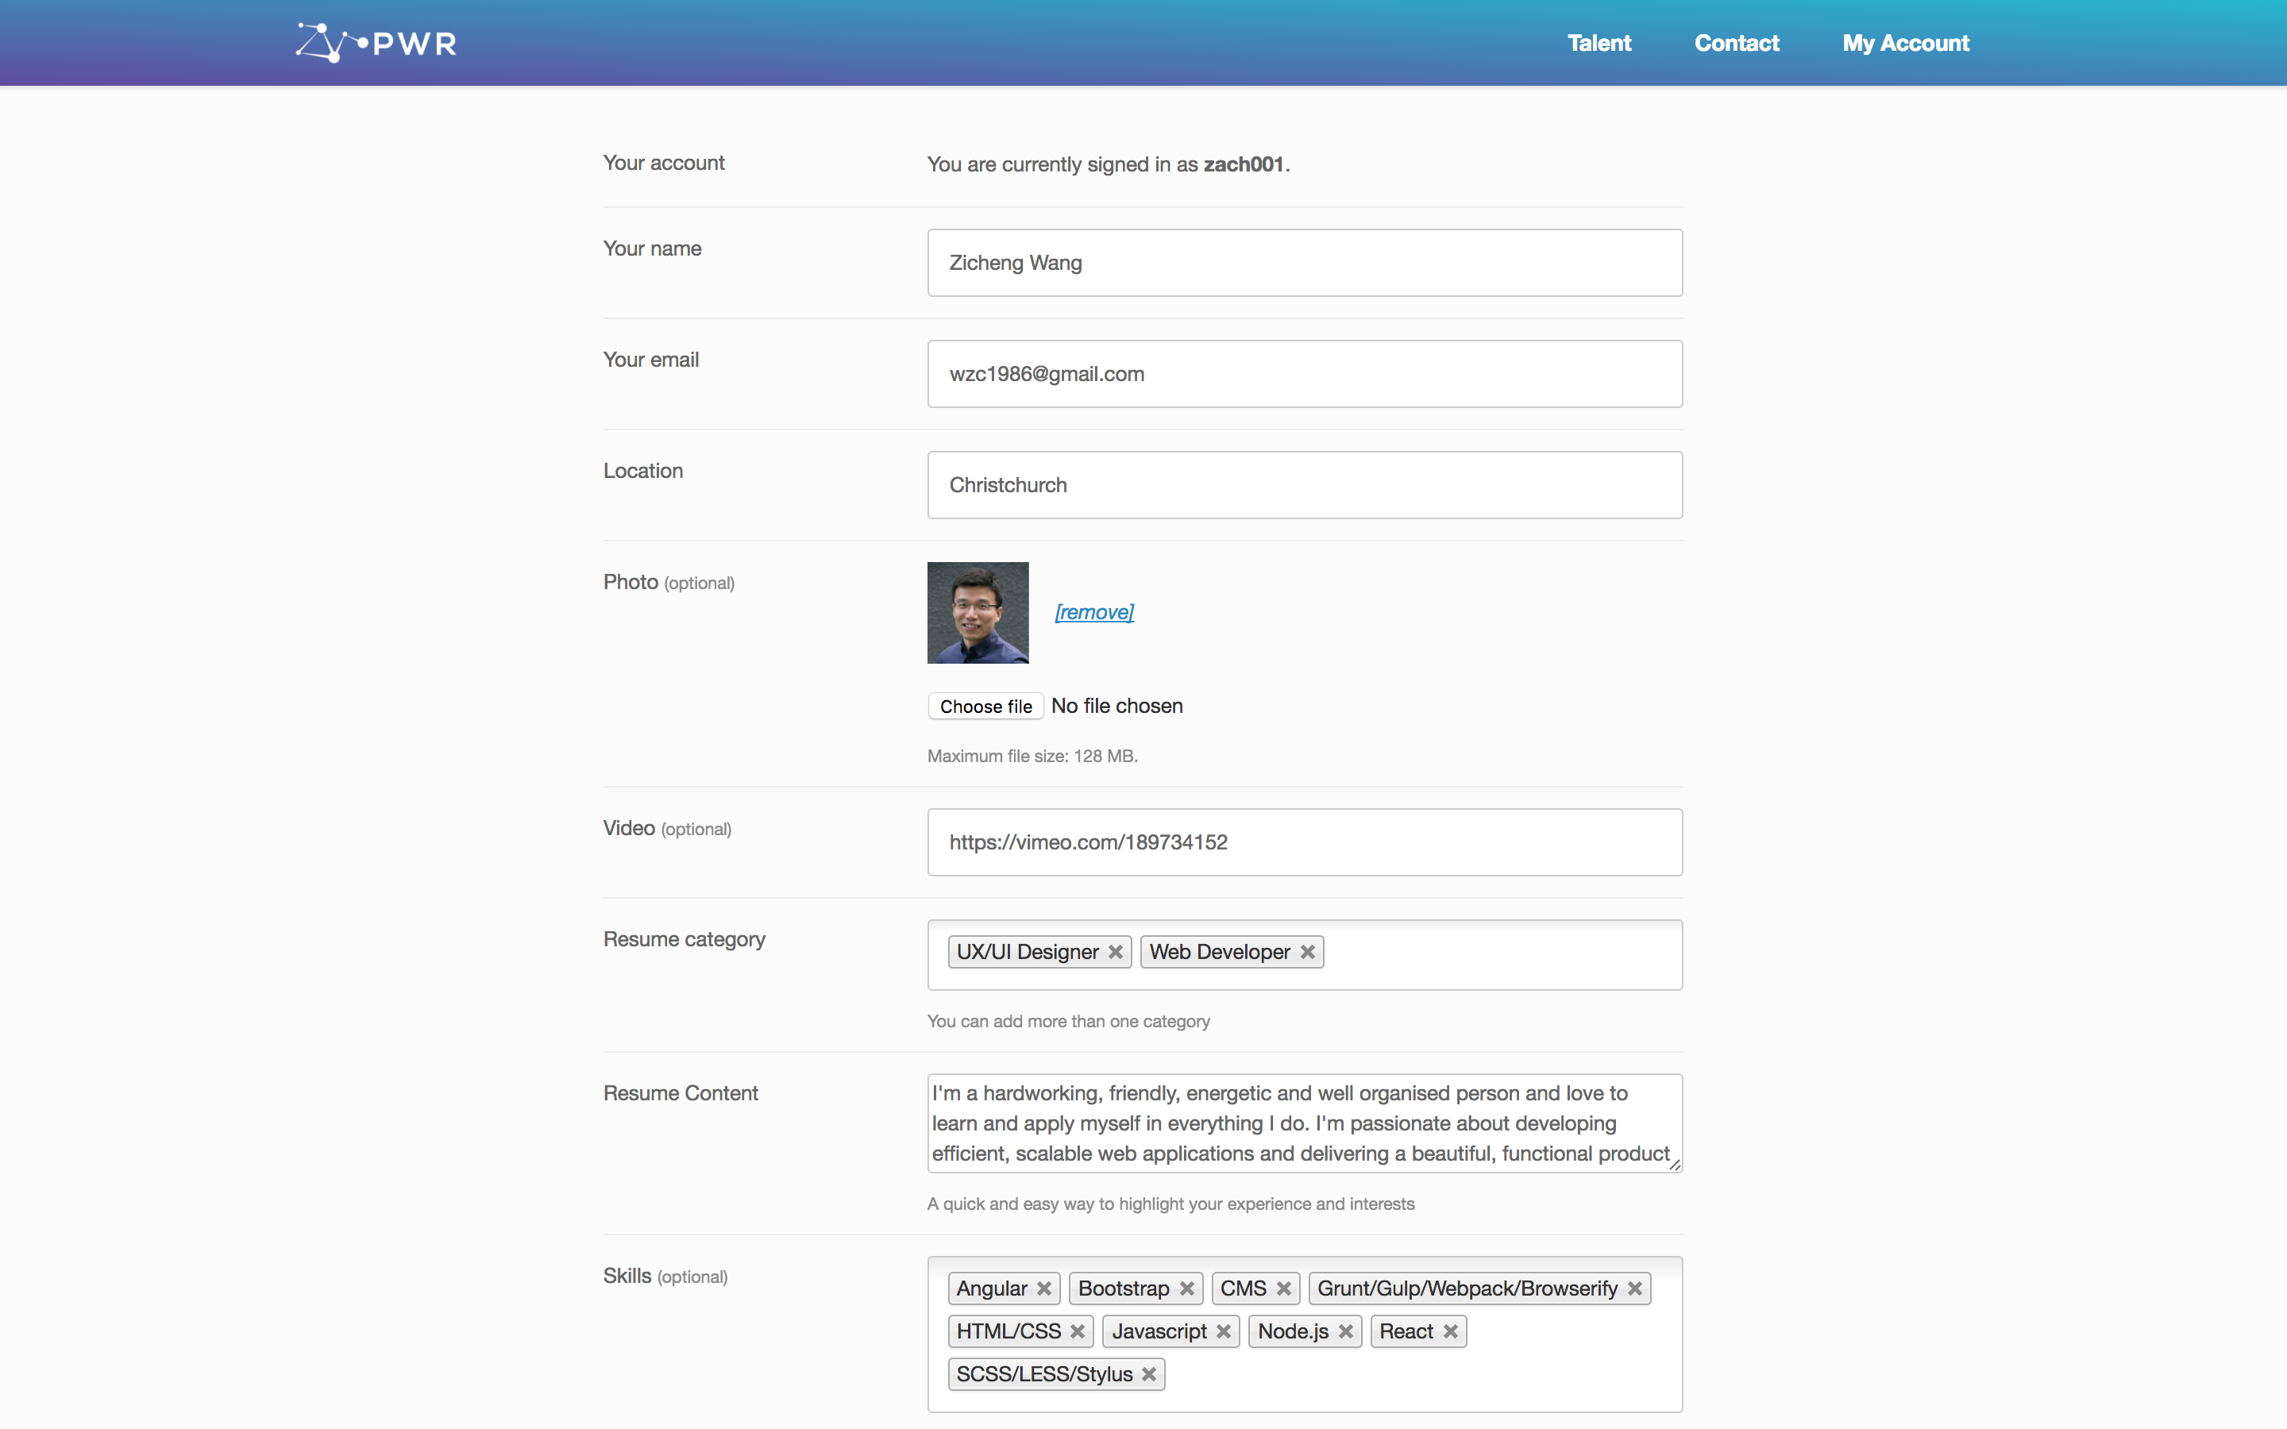Viewport: 2287px width, 1429px height.
Task: Remove the UX/UI Designer category tag
Action: click(x=1115, y=952)
